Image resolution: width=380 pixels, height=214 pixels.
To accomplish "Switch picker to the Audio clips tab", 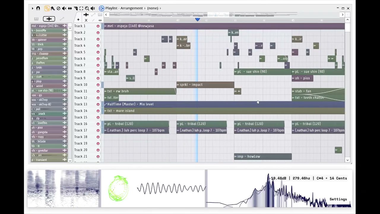I will coord(49,19).
